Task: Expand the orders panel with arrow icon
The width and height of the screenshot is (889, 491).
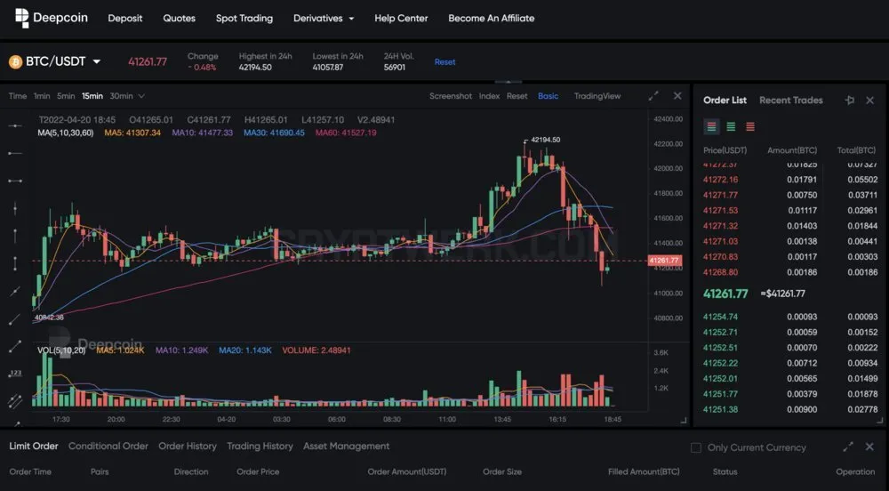Action: pyautogui.click(x=847, y=447)
